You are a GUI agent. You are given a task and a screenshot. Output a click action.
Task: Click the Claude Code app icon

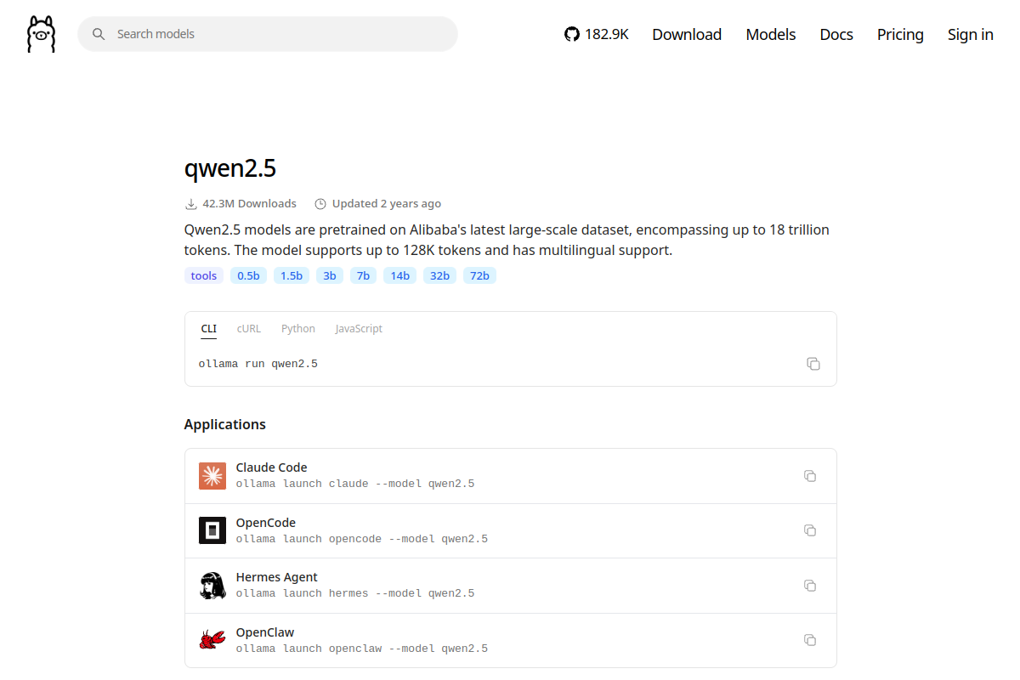pyautogui.click(x=212, y=476)
